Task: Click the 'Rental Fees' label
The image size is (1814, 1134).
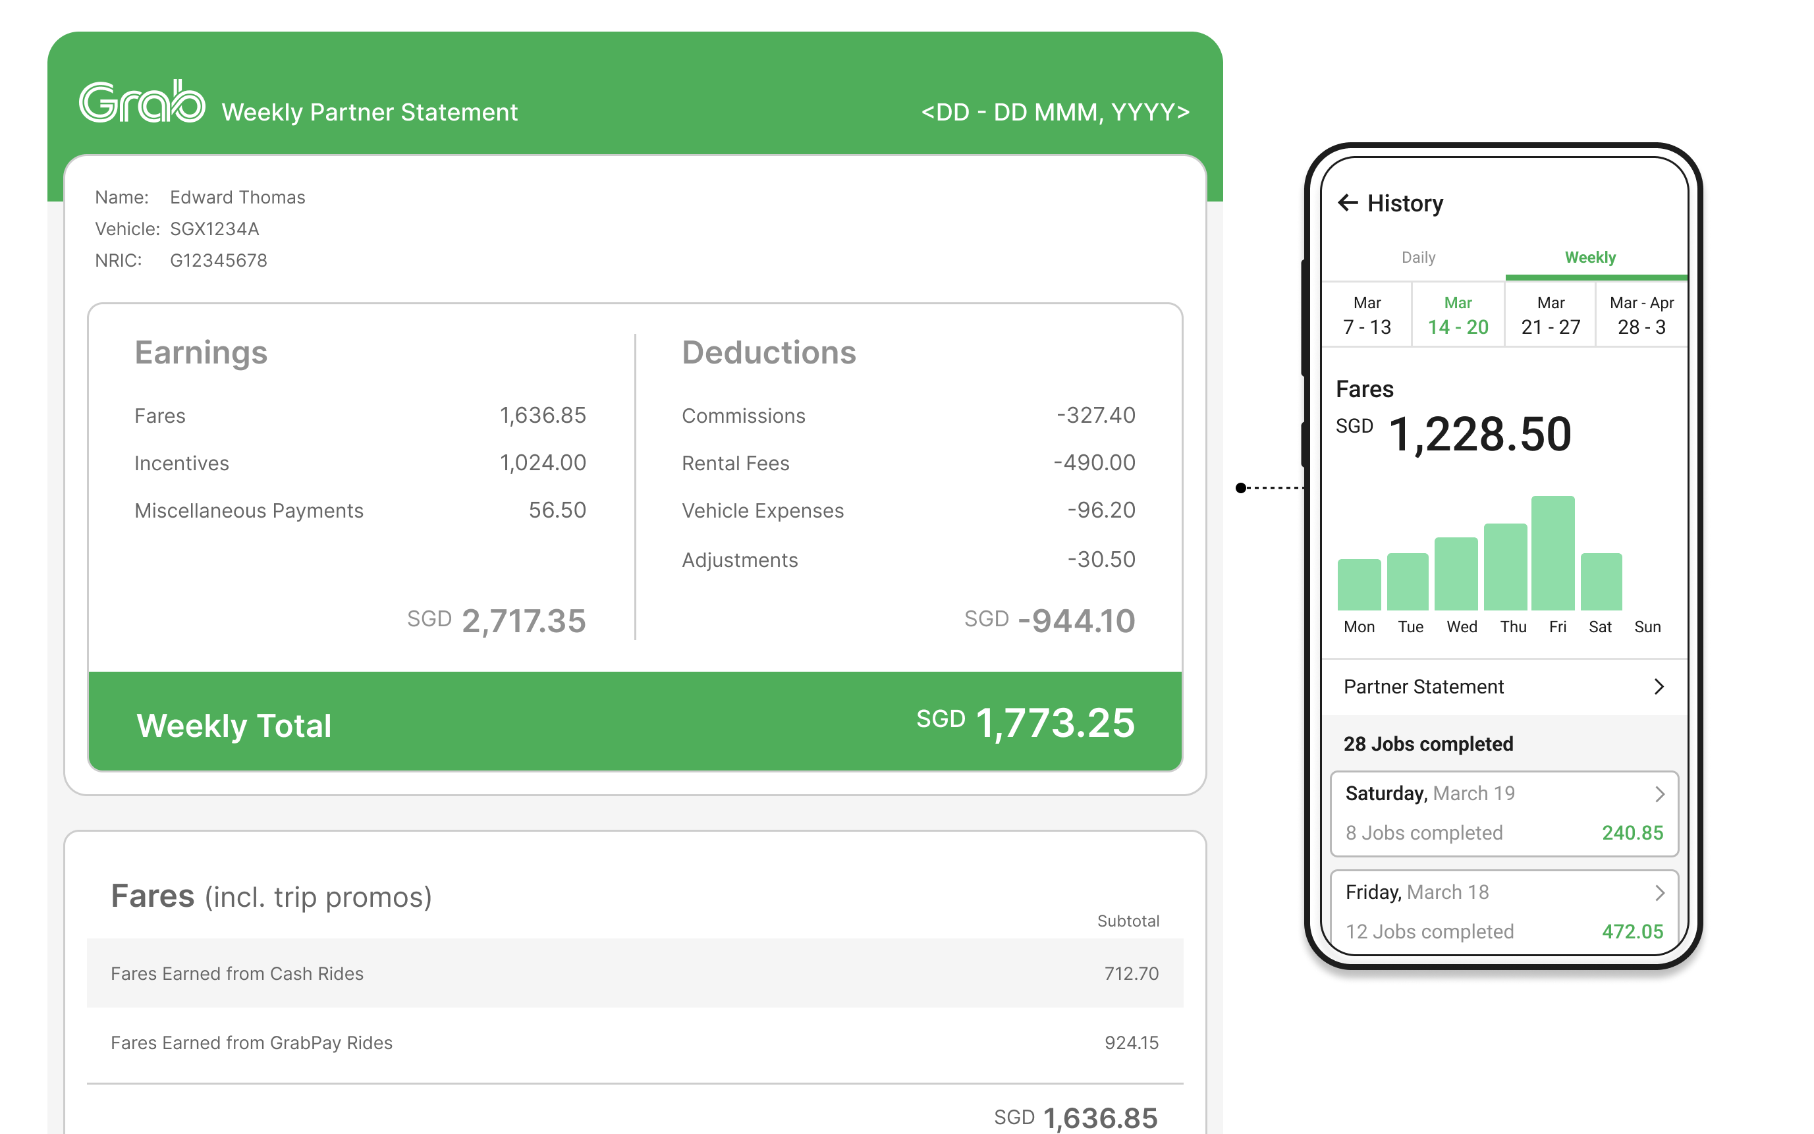Action: pyautogui.click(x=735, y=464)
